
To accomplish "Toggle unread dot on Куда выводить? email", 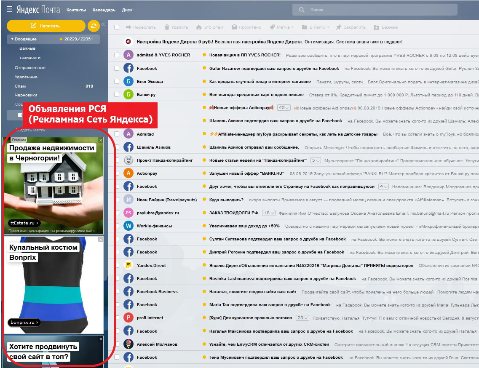I will [204, 200].
